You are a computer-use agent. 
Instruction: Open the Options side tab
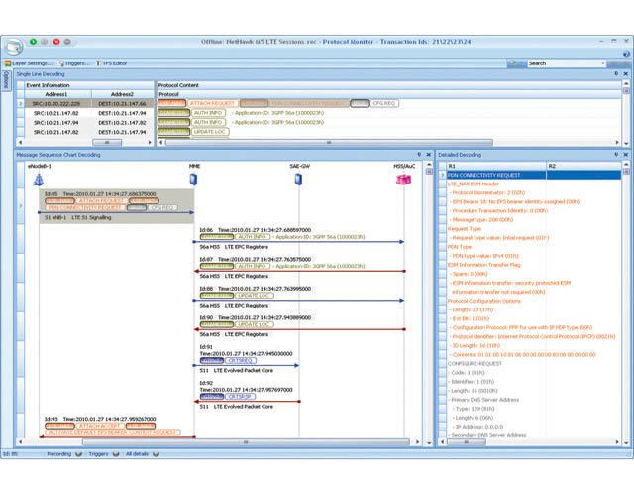click(5, 80)
